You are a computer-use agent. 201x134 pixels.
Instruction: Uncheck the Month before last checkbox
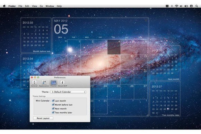pyautogui.click(x=53, y=105)
